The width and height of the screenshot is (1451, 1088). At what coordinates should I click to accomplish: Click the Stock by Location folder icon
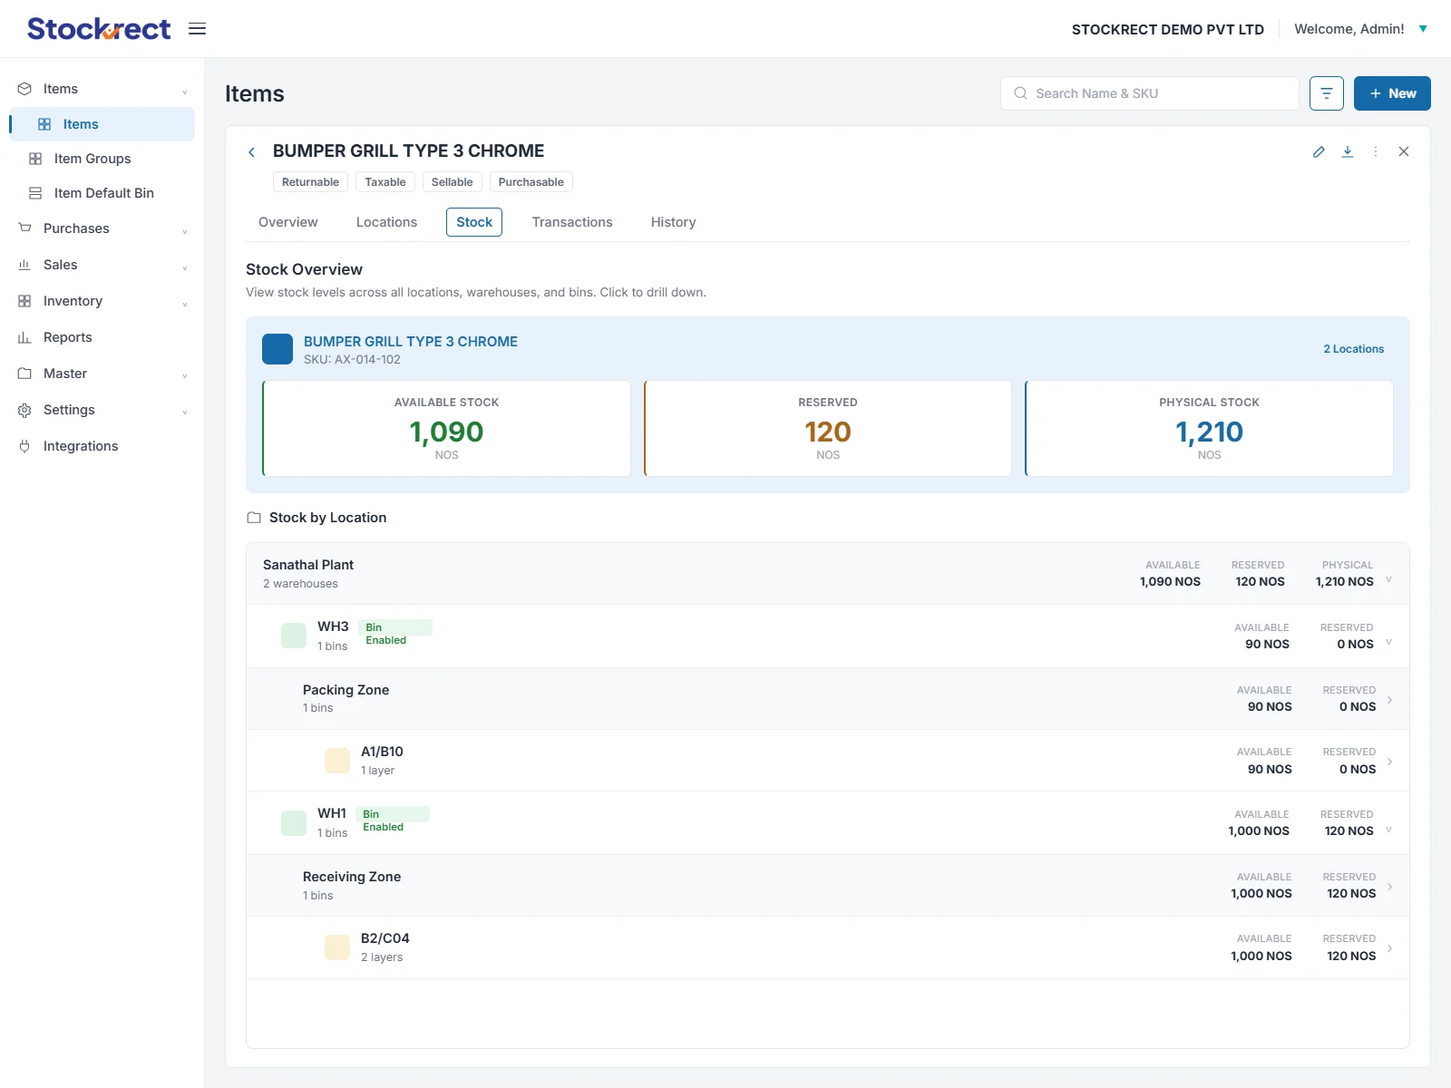254,518
